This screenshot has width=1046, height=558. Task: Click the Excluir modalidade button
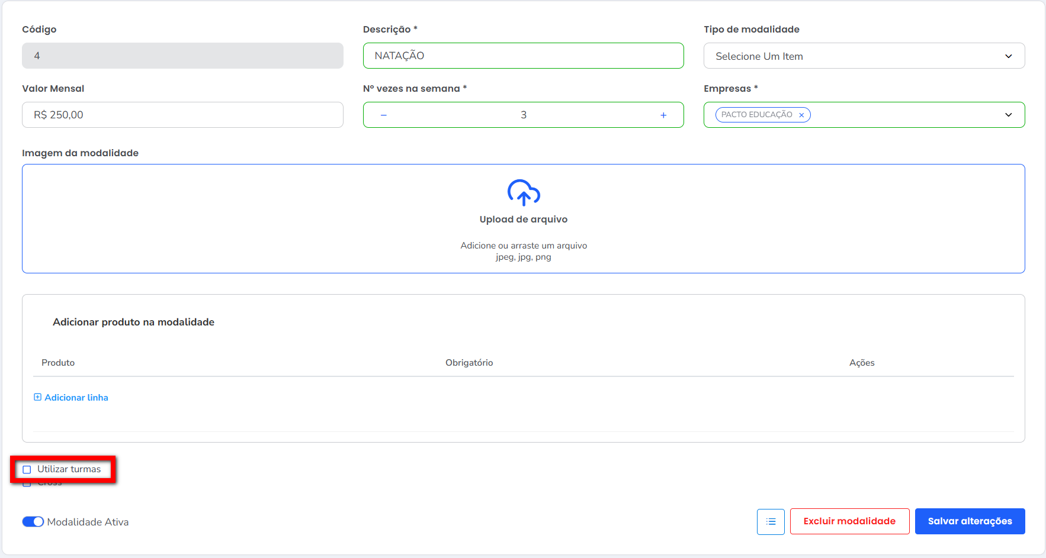849,521
